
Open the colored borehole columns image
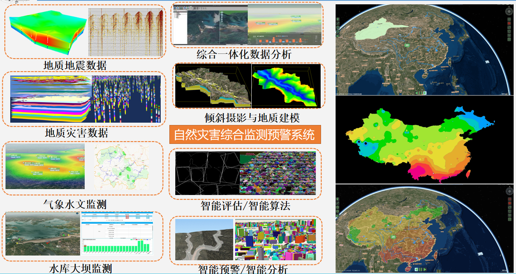tap(126, 99)
